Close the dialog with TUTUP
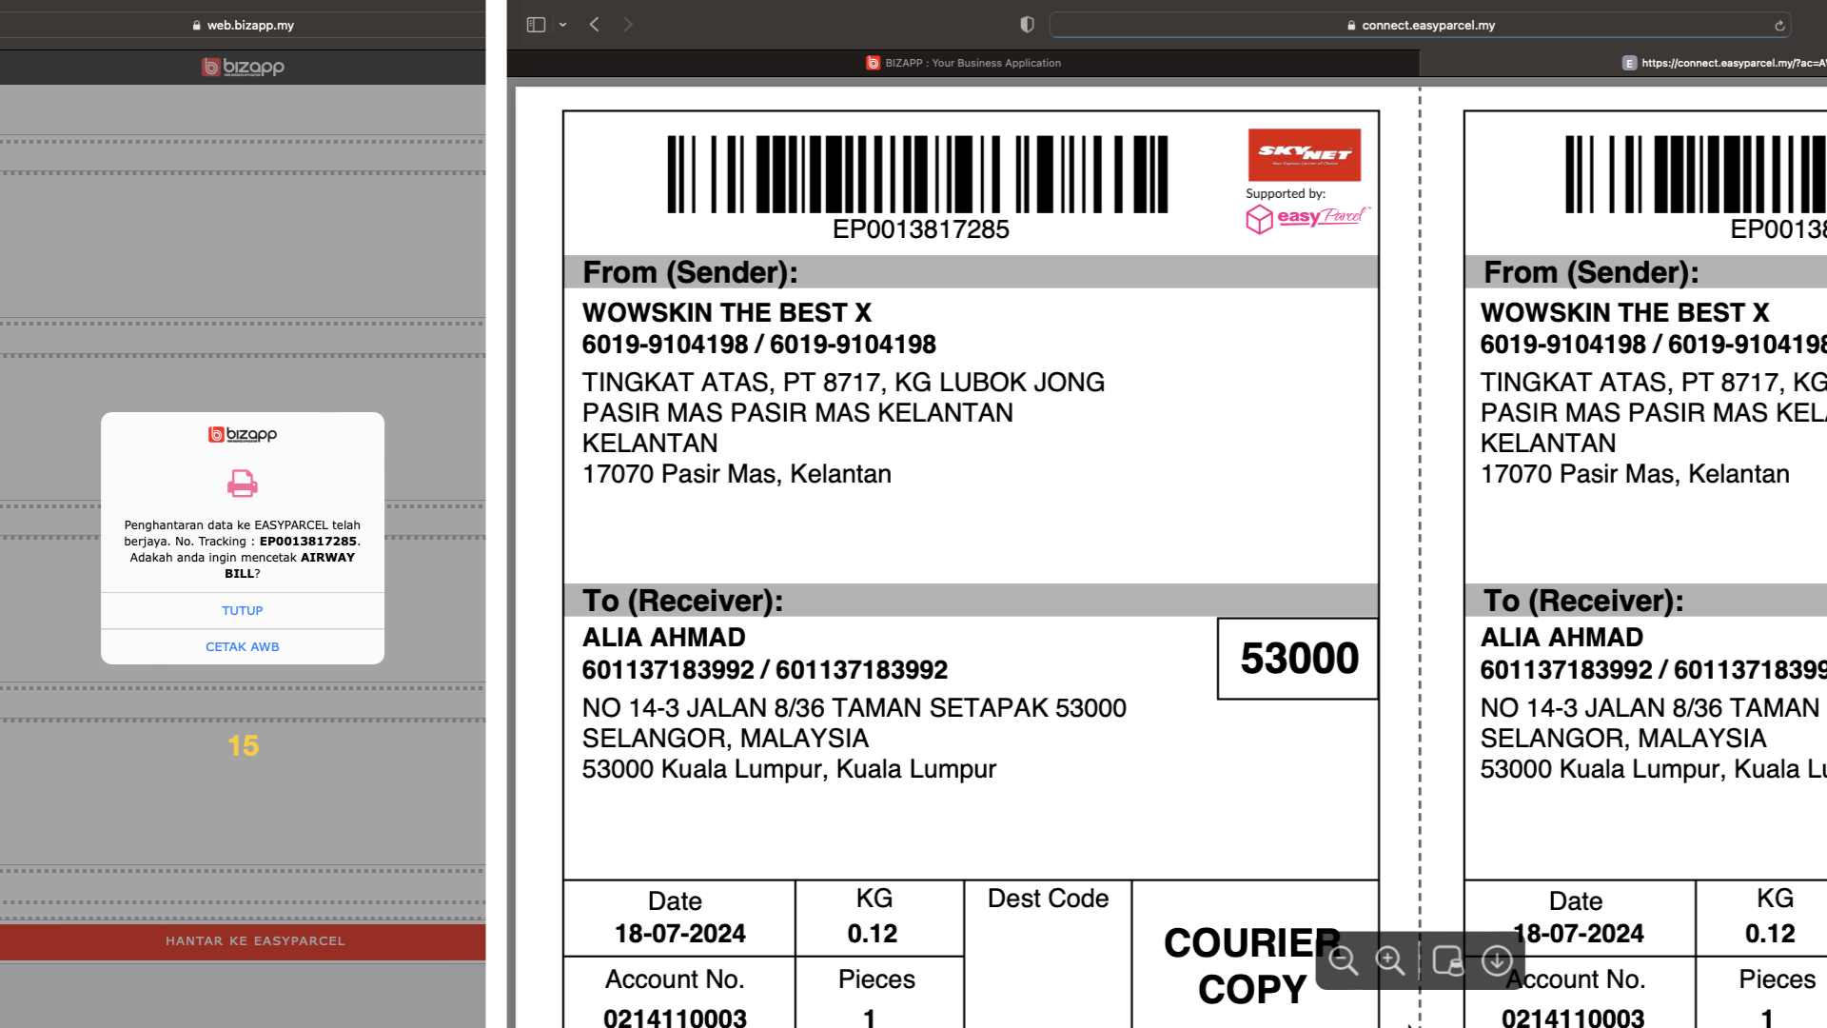1827x1028 pixels. pos(243,611)
